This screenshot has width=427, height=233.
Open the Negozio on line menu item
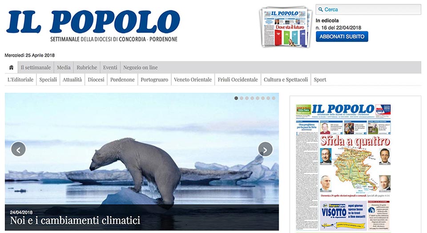coord(141,67)
